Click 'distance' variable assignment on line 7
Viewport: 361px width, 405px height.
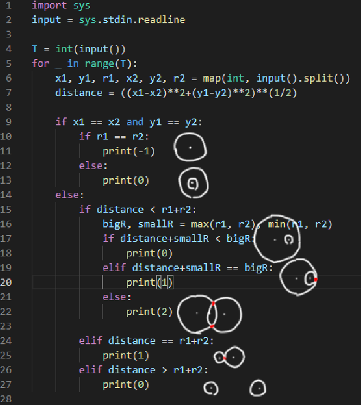pyautogui.click(x=79, y=92)
